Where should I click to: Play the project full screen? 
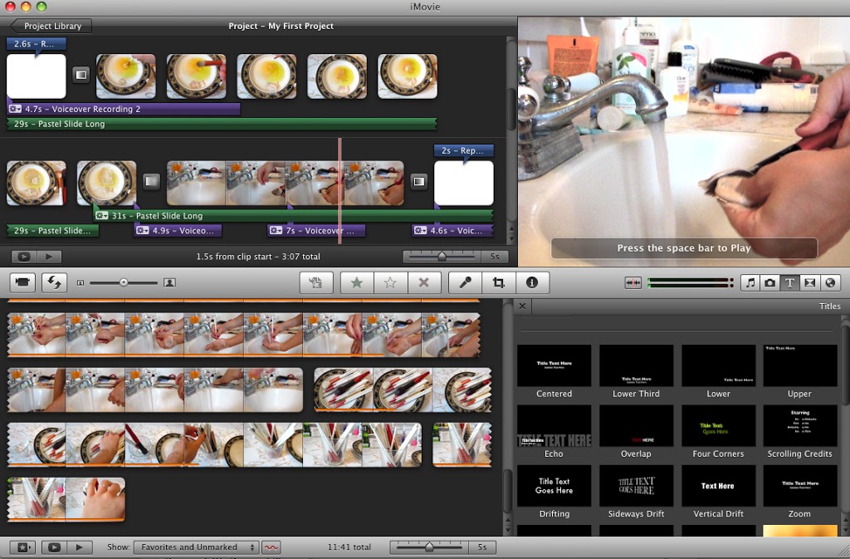click(x=24, y=257)
